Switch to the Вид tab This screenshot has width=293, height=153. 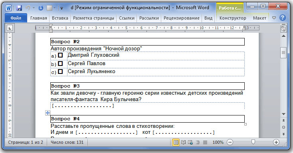pyautogui.click(x=208, y=18)
